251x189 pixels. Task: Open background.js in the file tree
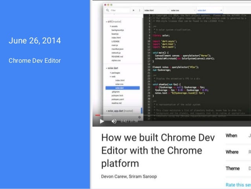118,30
